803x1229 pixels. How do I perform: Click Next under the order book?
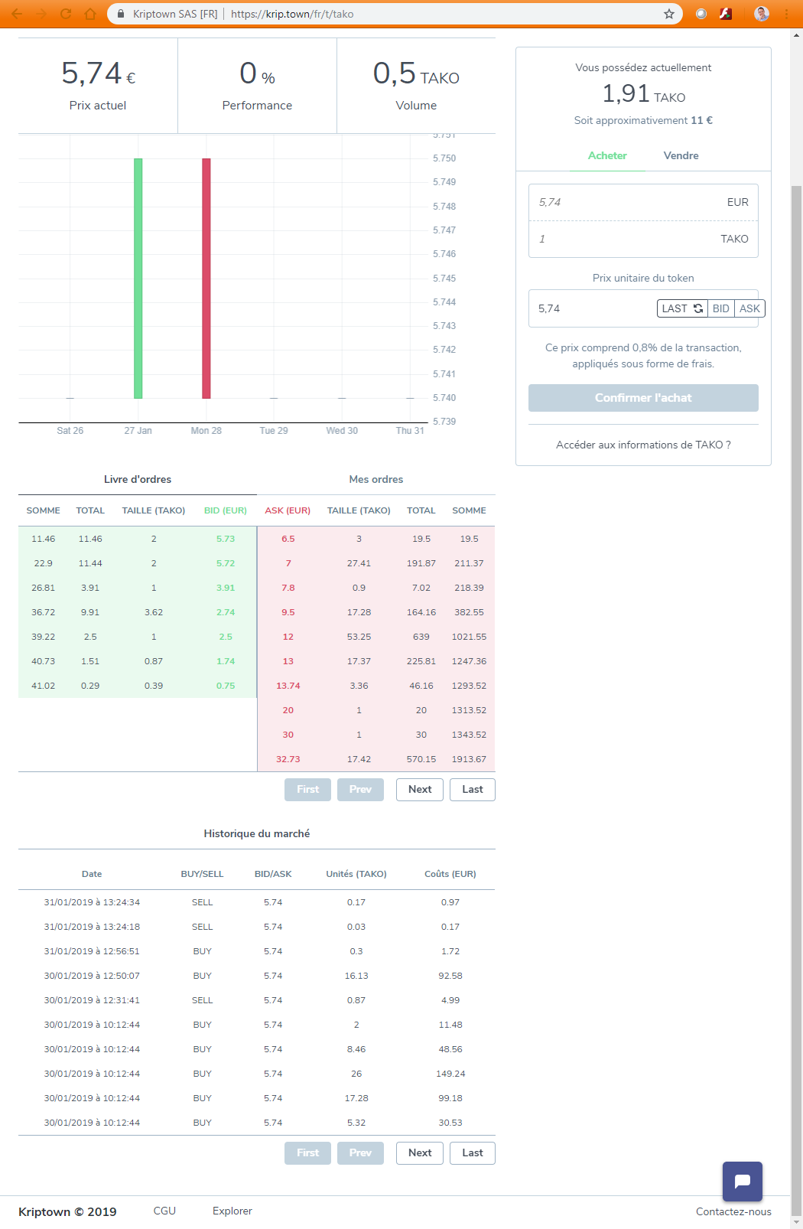point(420,790)
